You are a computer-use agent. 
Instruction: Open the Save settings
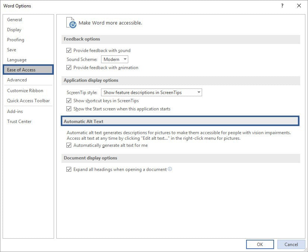pos(12,49)
